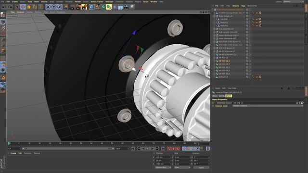
Task: Open the viewport Cameras menu
Action: 20,12
